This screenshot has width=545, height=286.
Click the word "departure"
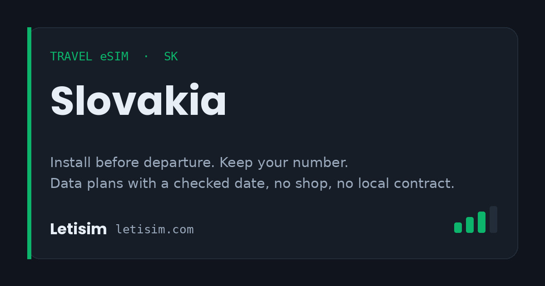click(179, 163)
